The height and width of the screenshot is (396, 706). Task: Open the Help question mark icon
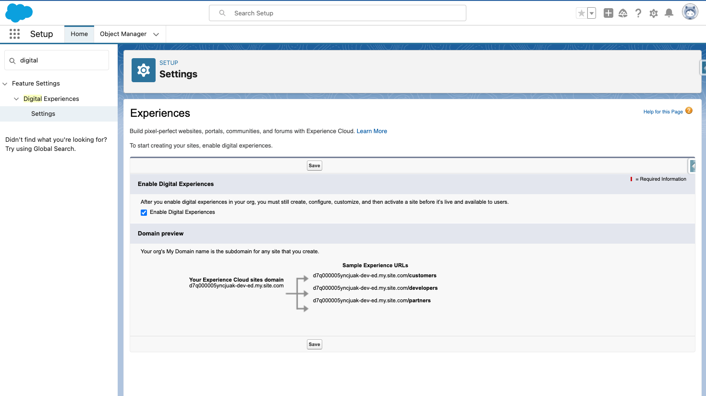coord(638,13)
